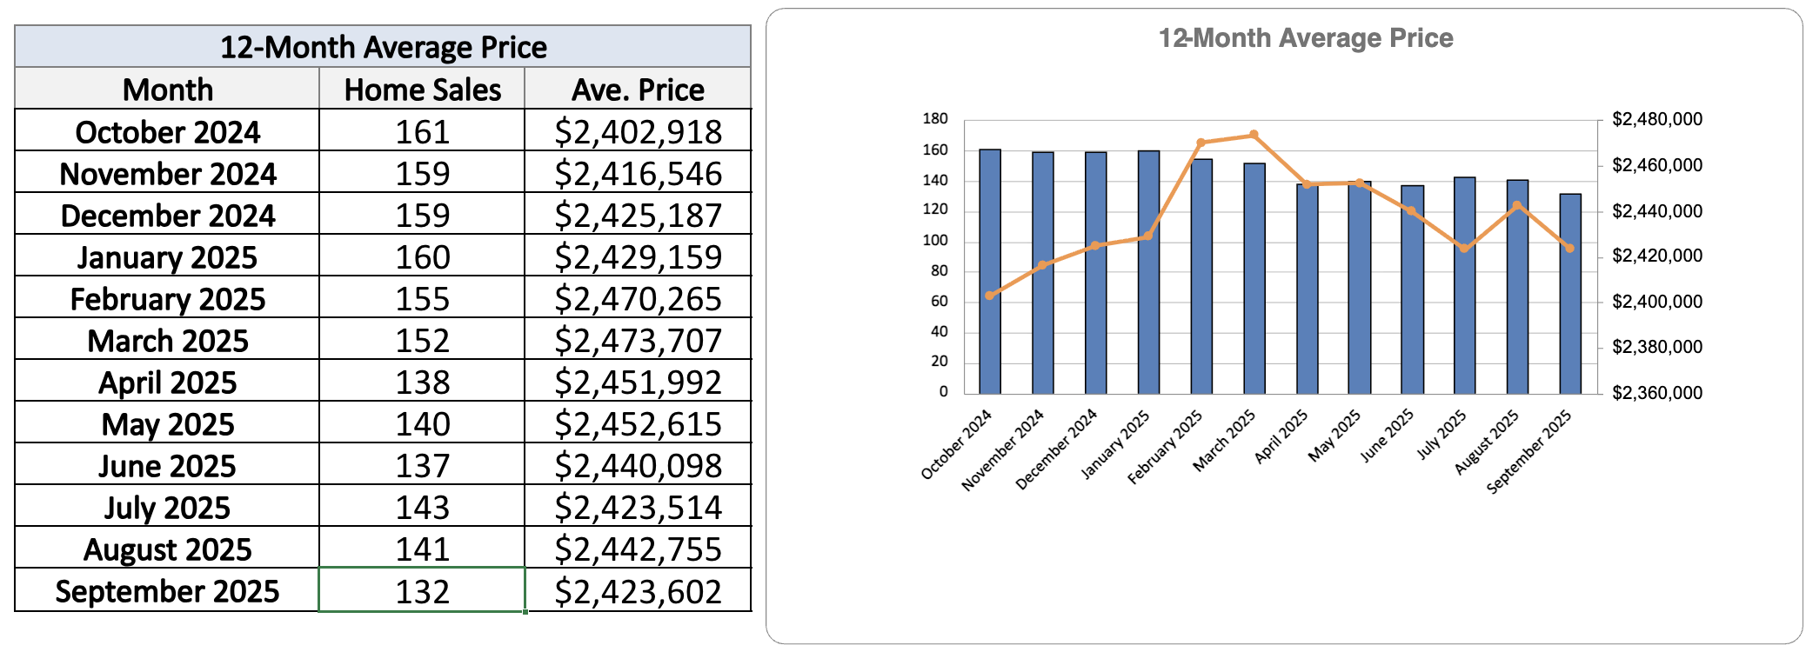Screen dimensions: 1806x652
Task: Click the July 2025 orange line data point
Action: [x=1464, y=249]
